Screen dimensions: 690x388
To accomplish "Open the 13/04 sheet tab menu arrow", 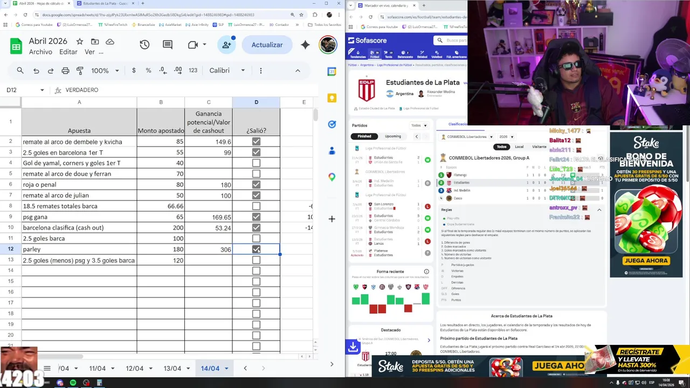I will click(188, 369).
